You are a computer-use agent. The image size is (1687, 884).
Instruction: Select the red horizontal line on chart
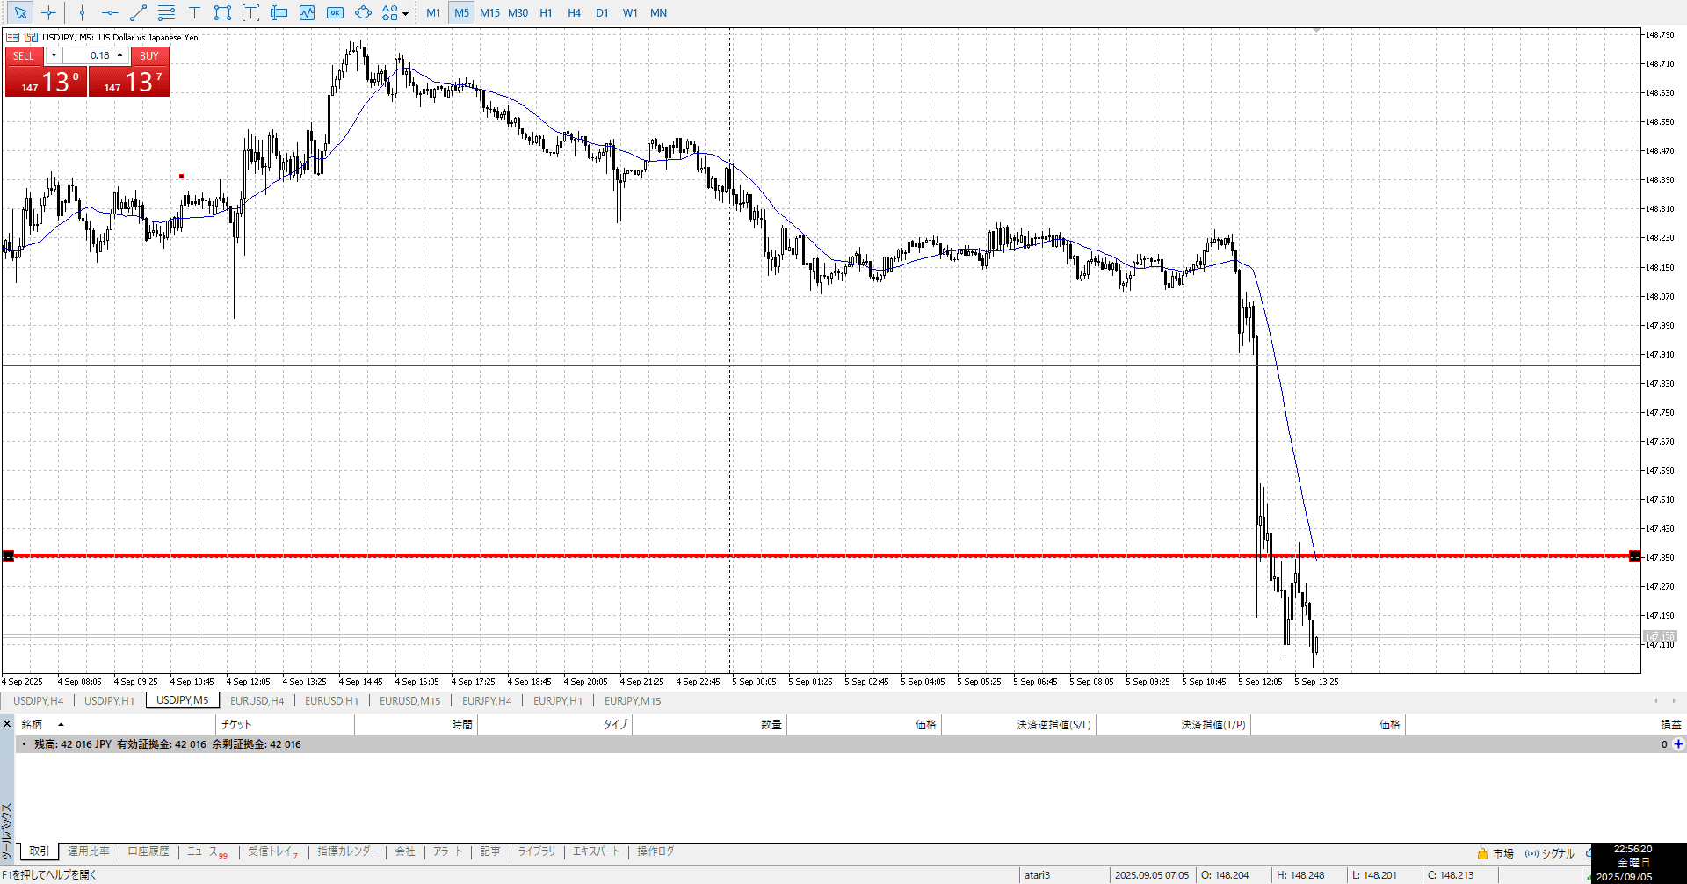coord(615,555)
